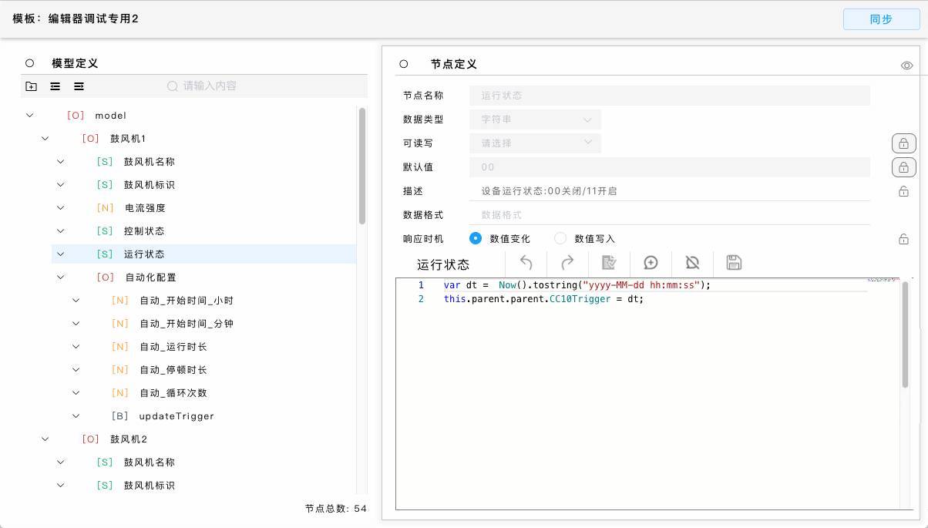
Task: Open the 数据类型 dropdown
Action: pyautogui.click(x=535, y=119)
